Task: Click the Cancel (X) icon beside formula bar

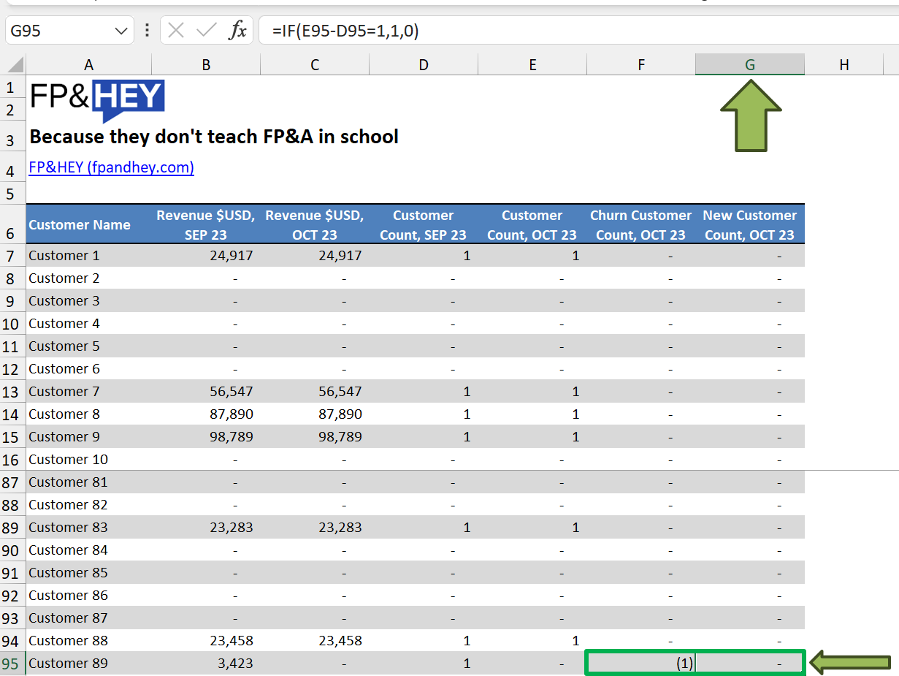Action: pos(175,30)
